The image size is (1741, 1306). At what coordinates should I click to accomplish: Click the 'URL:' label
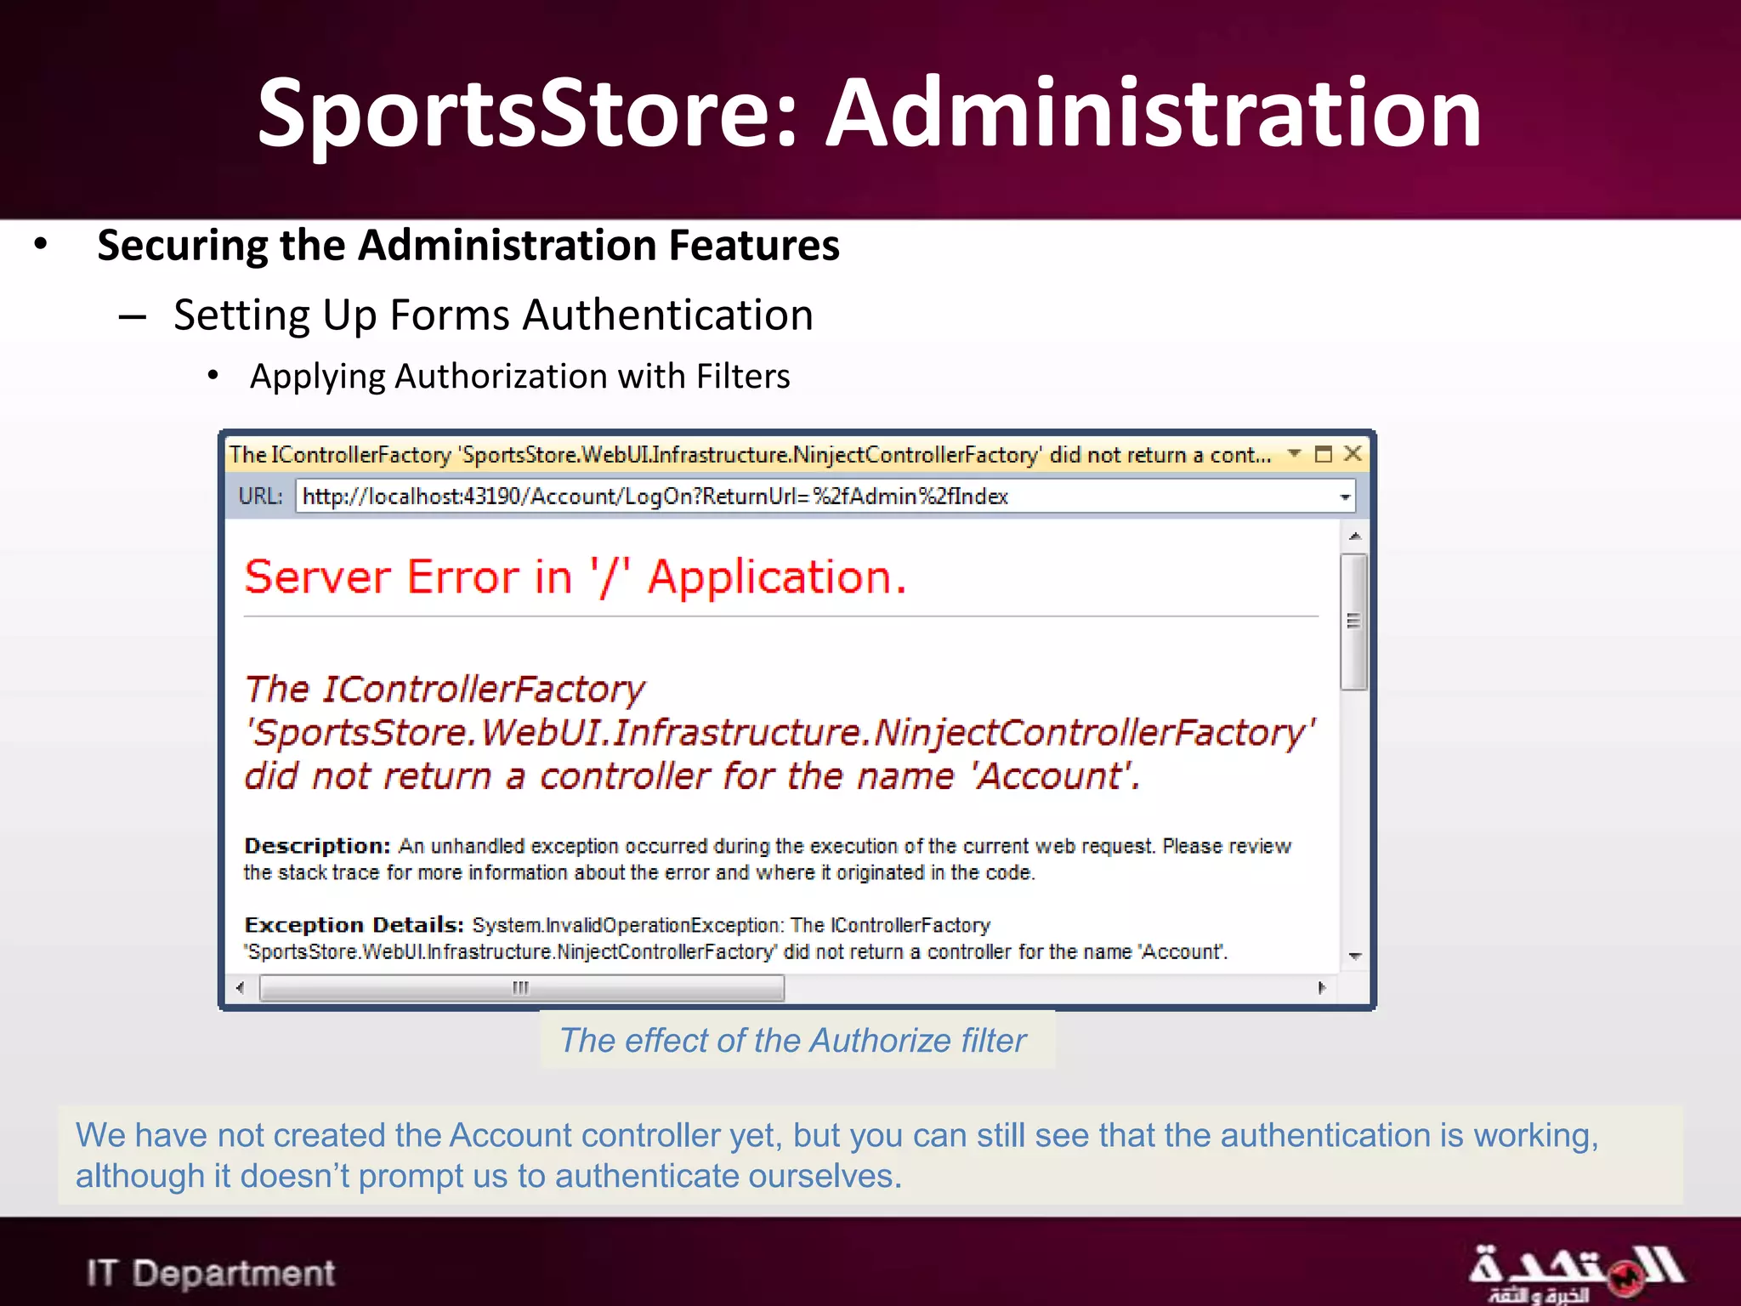click(260, 496)
